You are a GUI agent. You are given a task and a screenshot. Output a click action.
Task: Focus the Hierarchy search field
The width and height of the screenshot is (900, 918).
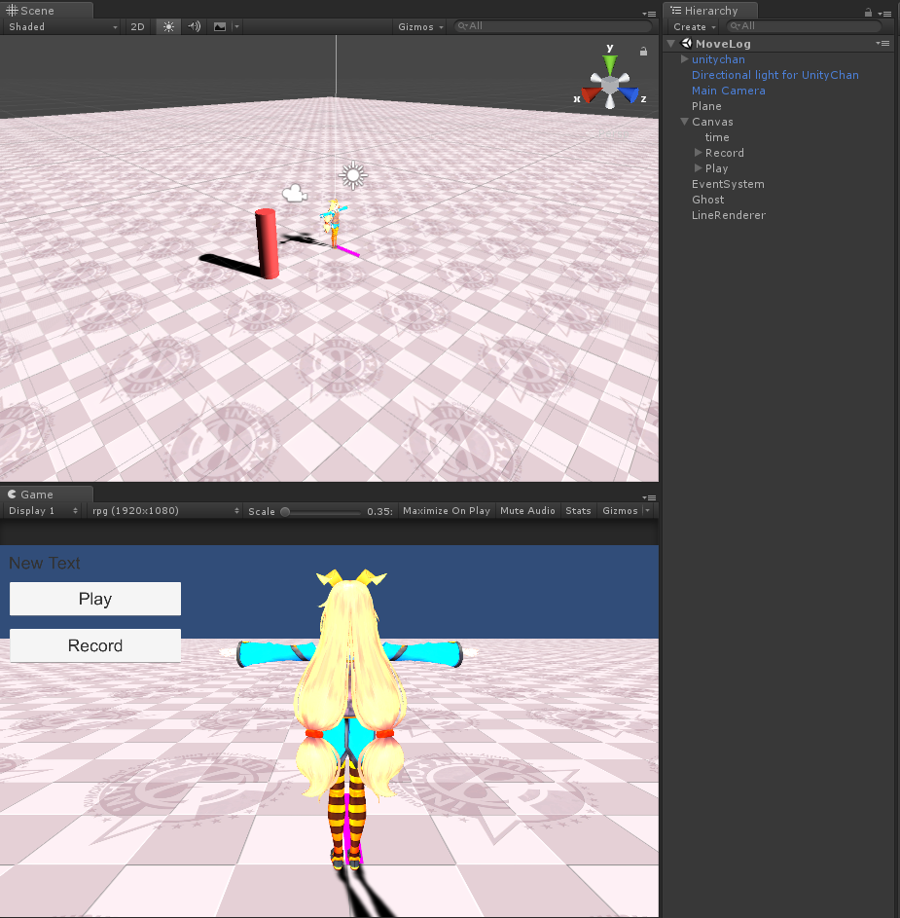[804, 25]
